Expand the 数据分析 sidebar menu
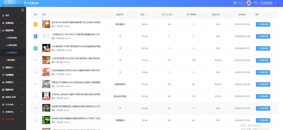This screenshot has width=283, height=130. [13, 90]
